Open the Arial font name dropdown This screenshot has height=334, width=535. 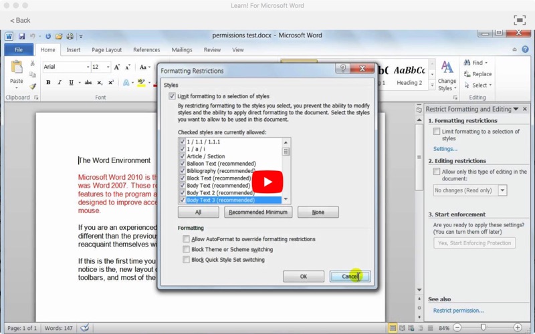(88, 67)
